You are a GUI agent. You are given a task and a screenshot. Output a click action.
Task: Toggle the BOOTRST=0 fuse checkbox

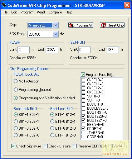pos(83,112)
